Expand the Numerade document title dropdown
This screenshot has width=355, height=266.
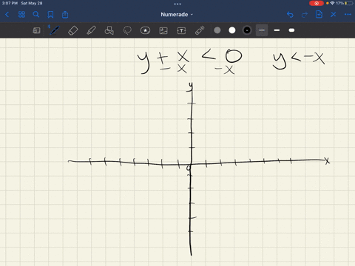coord(177,15)
